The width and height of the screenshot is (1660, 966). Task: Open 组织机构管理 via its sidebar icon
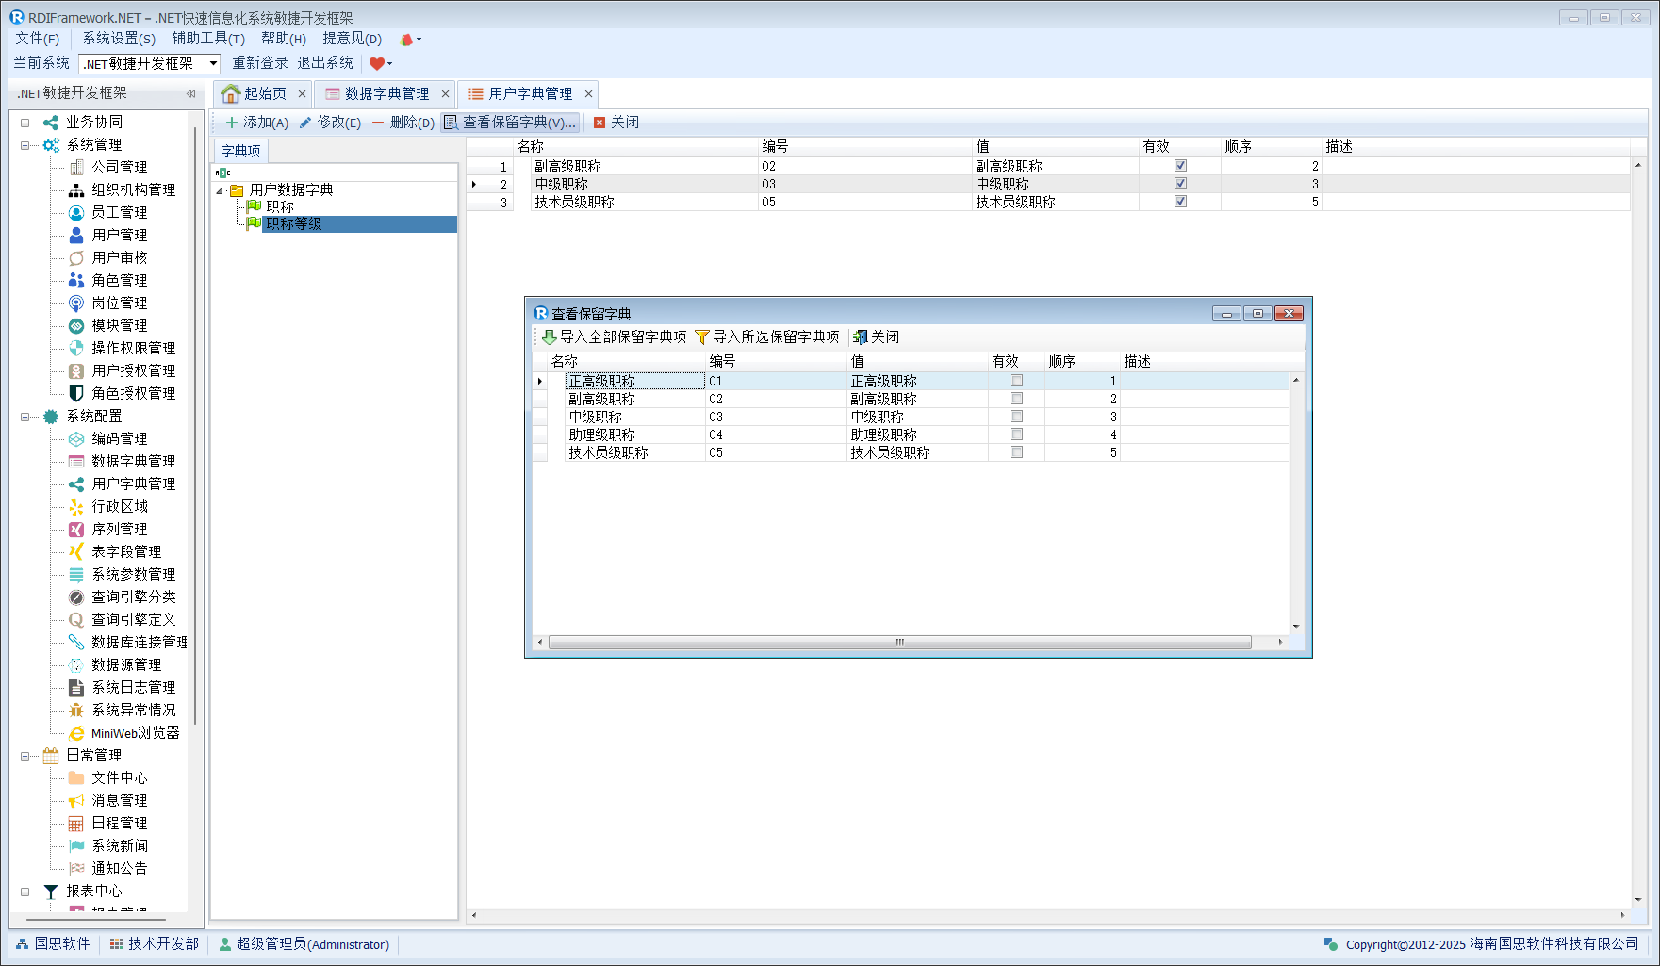click(x=76, y=189)
